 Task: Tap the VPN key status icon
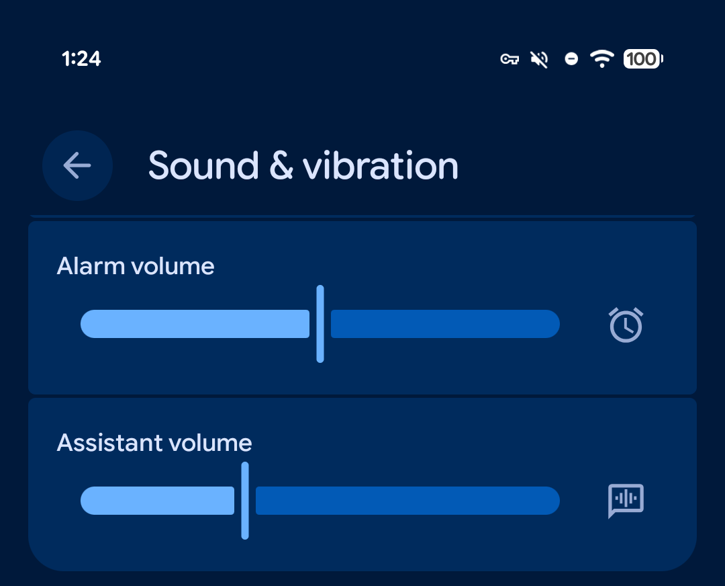pos(510,59)
